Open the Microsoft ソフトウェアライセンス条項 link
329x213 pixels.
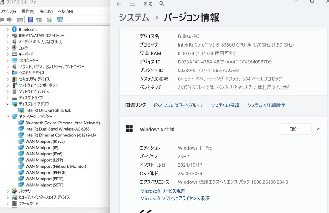(175, 198)
